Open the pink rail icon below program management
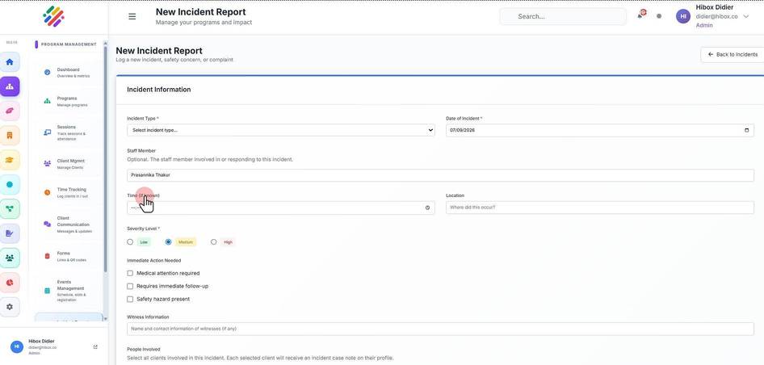 point(10,111)
